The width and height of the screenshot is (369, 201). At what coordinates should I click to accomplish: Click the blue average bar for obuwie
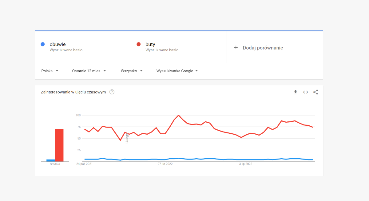coord(51,160)
